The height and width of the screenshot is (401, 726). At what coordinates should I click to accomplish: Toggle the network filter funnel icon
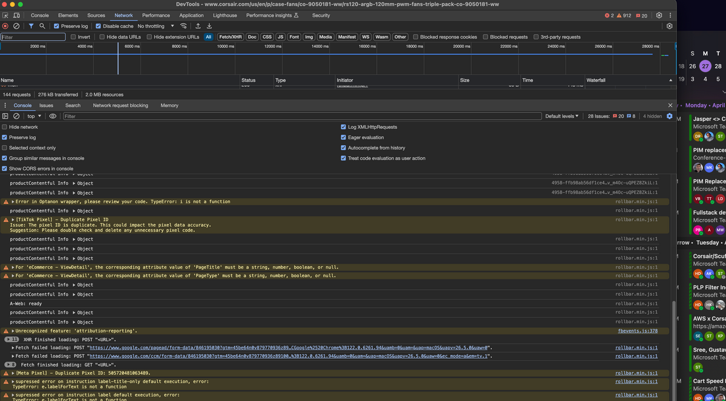coord(31,26)
